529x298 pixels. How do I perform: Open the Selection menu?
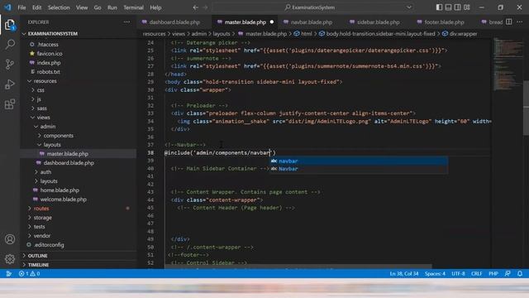(59, 7)
